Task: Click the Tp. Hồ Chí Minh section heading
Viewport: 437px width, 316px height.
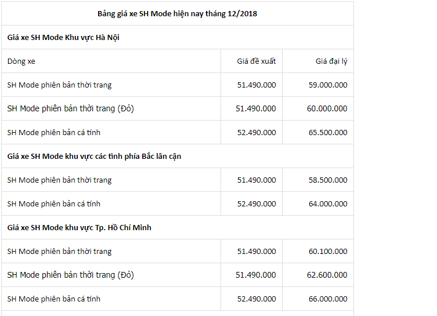Action: point(79,228)
